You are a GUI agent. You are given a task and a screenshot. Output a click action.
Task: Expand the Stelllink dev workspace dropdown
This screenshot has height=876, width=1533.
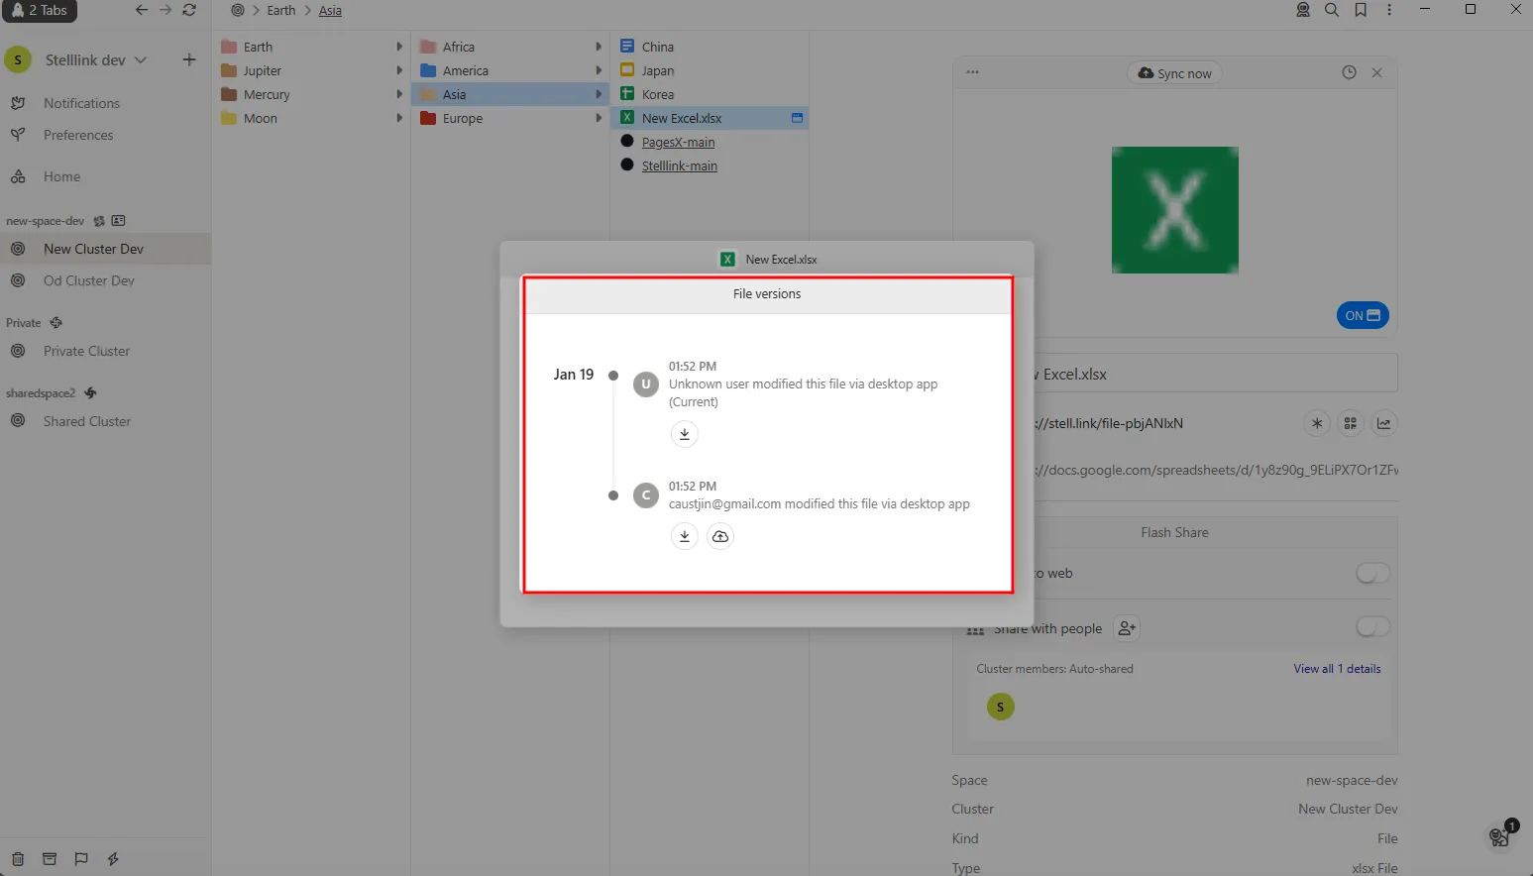point(141,60)
